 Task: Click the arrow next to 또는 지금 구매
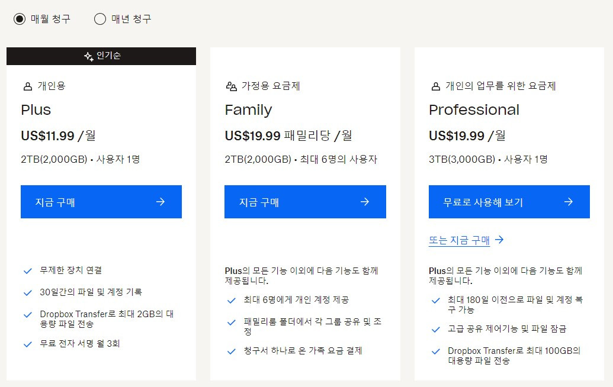pos(499,240)
